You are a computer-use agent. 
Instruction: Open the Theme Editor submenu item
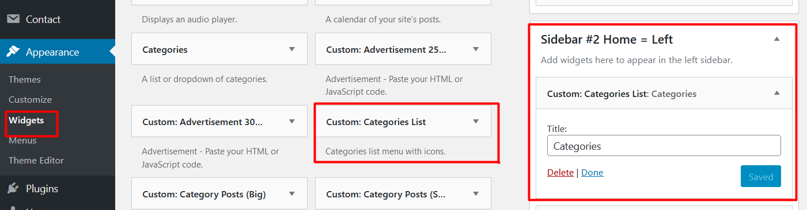36,160
